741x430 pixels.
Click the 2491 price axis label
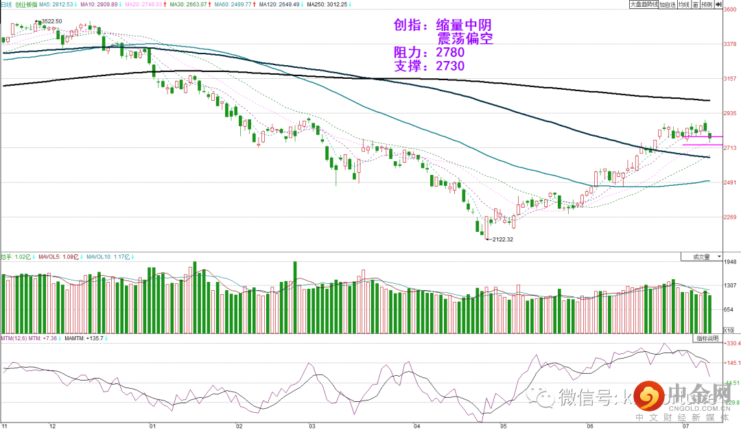coord(730,182)
